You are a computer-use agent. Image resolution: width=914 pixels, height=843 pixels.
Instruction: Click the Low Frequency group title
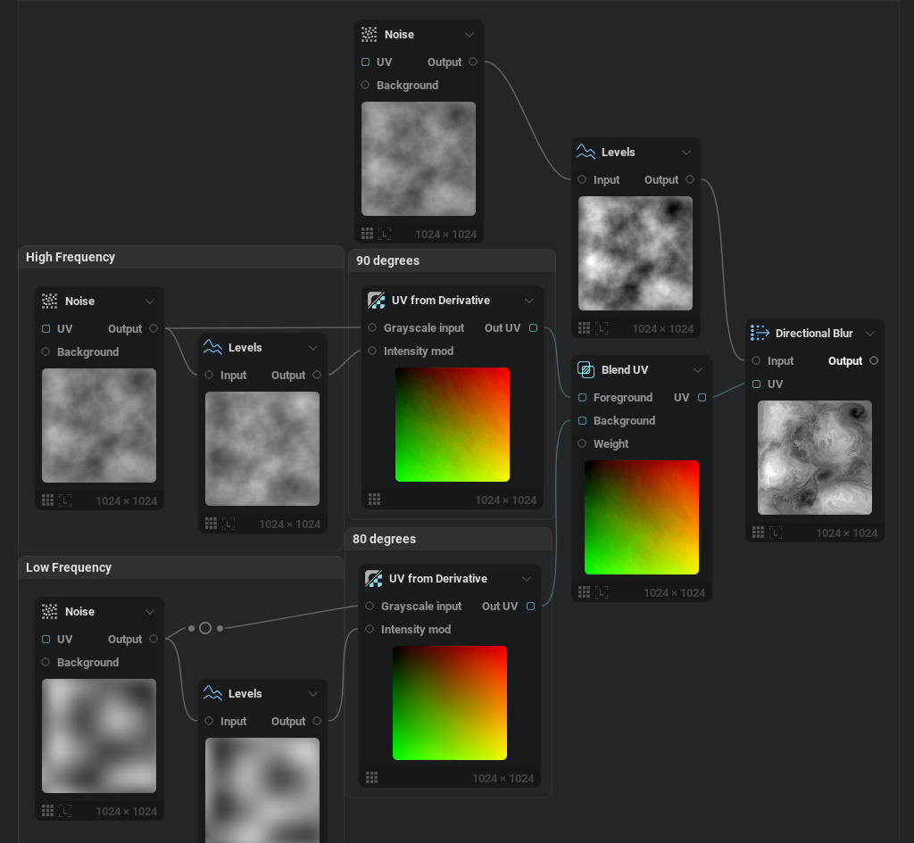coord(69,567)
